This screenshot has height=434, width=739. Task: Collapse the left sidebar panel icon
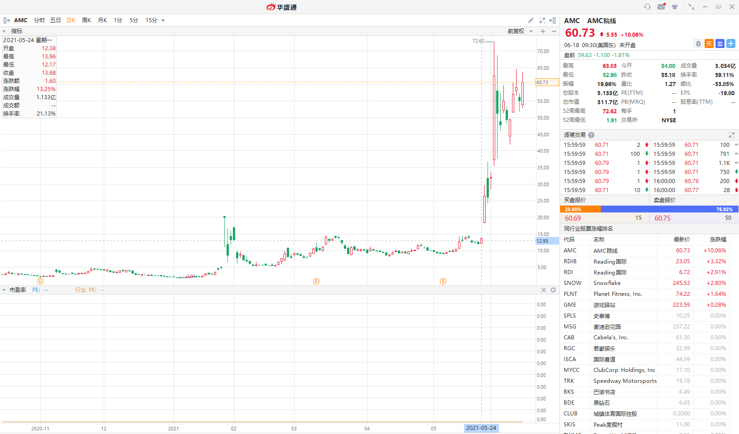pos(6,20)
